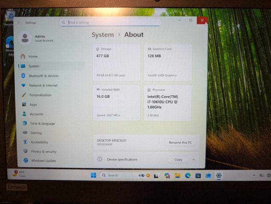The width and height of the screenshot is (271, 204).
Task: Select System in the sidebar
Action: [x=52, y=66]
